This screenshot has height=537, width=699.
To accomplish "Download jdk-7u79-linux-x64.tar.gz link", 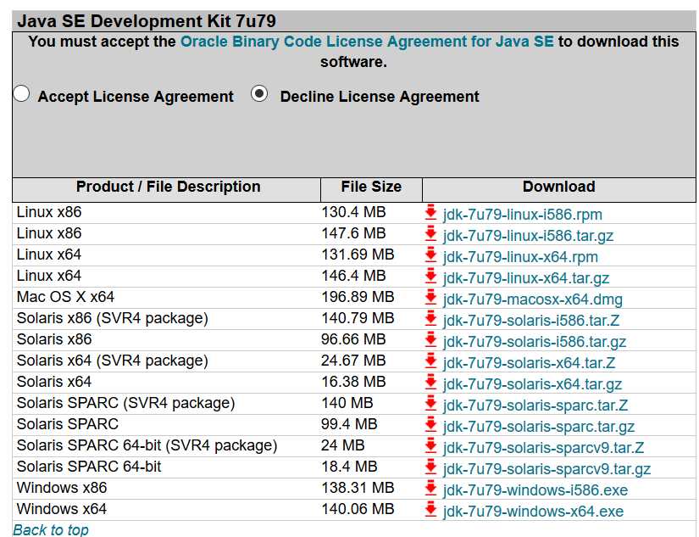I will (526, 278).
